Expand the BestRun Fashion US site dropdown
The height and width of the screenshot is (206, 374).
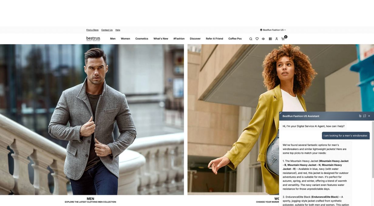273,30
